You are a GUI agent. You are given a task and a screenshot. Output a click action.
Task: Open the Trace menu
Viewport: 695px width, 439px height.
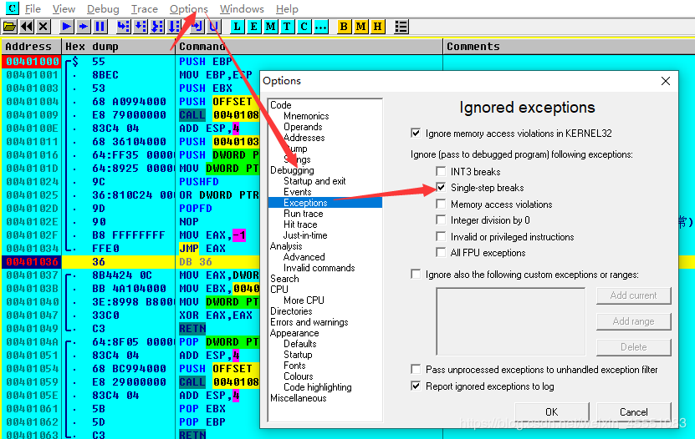pos(145,9)
